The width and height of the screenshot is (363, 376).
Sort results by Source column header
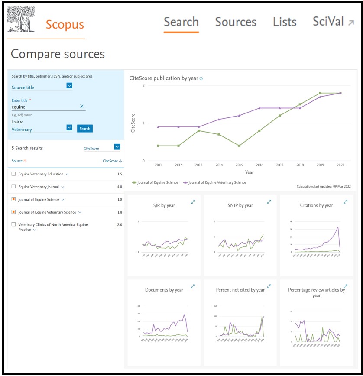(19, 161)
